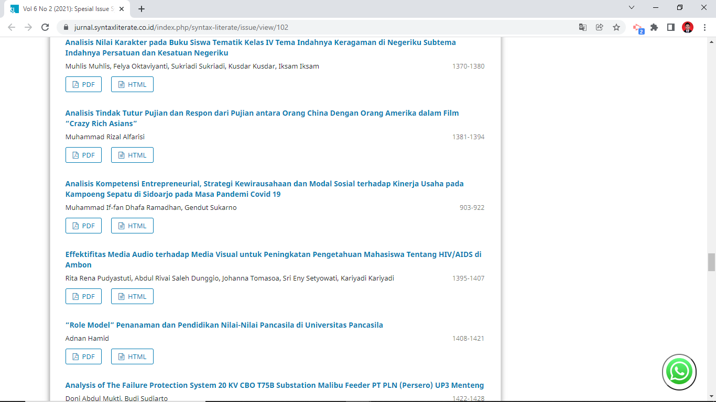Click the Chrome profile avatar

pyautogui.click(x=687, y=28)
